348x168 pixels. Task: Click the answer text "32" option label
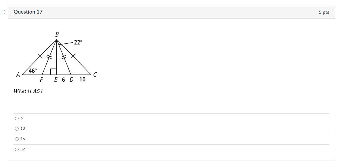point(23,149)
